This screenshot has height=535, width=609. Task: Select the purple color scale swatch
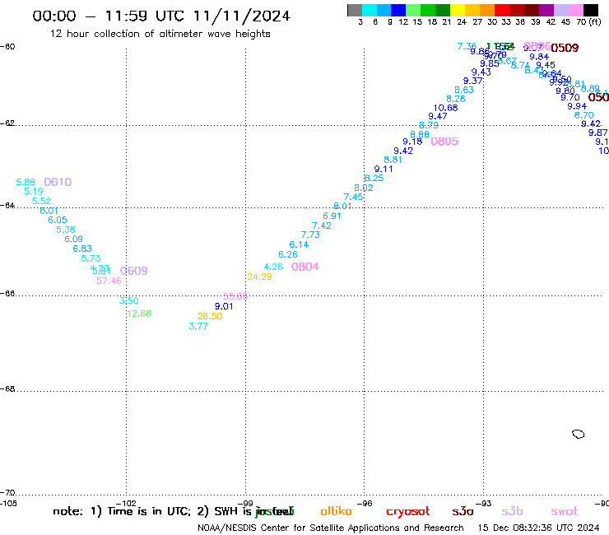coord(546,10)
